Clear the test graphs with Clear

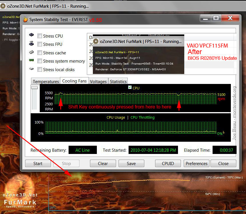[x=103, y=163]
